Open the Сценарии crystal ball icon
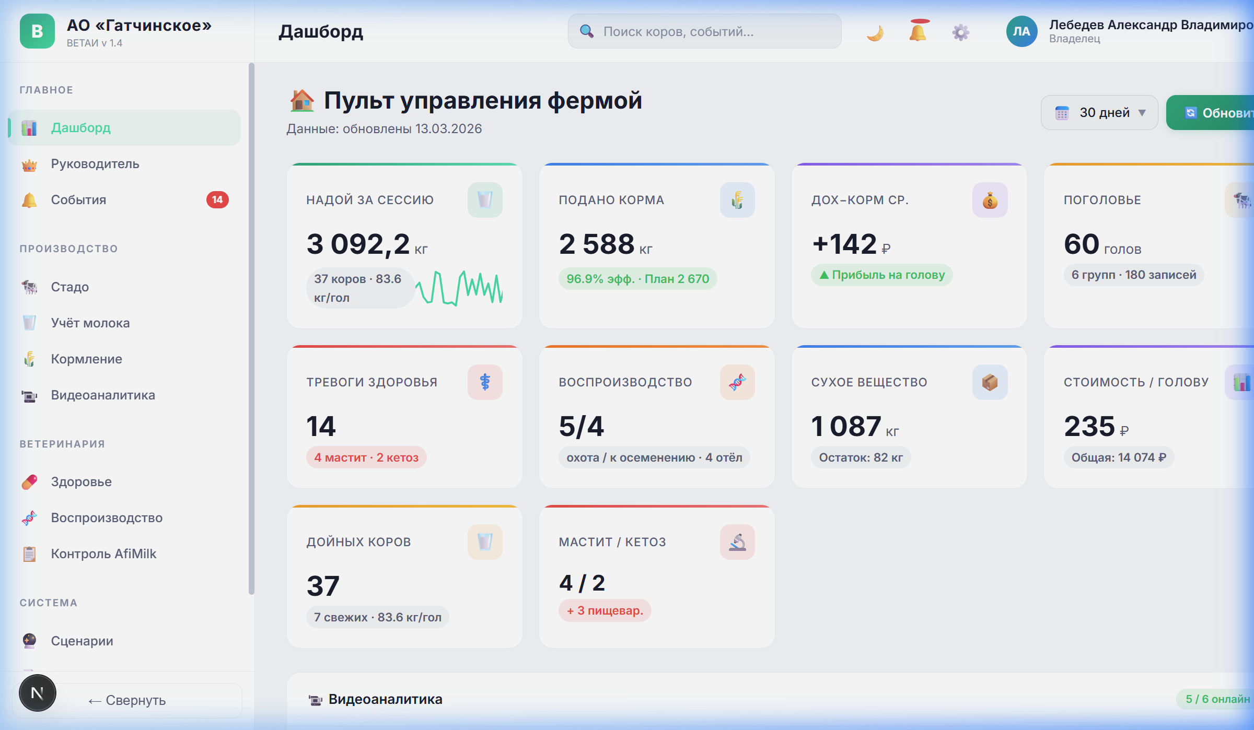This screenshot has height=730, width=1254. 29,641
